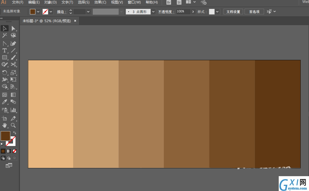
Task: Select the Warp tool
Action: pos(5,79)
